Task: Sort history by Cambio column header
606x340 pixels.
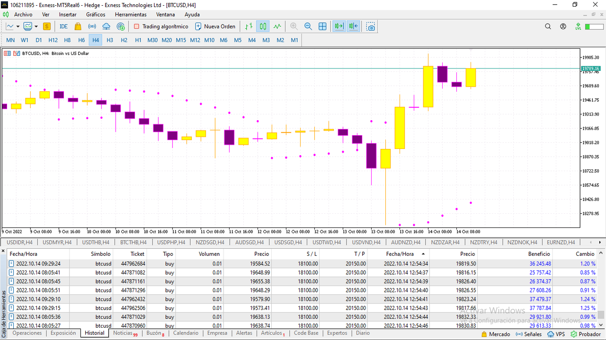Action: (576, 254)
